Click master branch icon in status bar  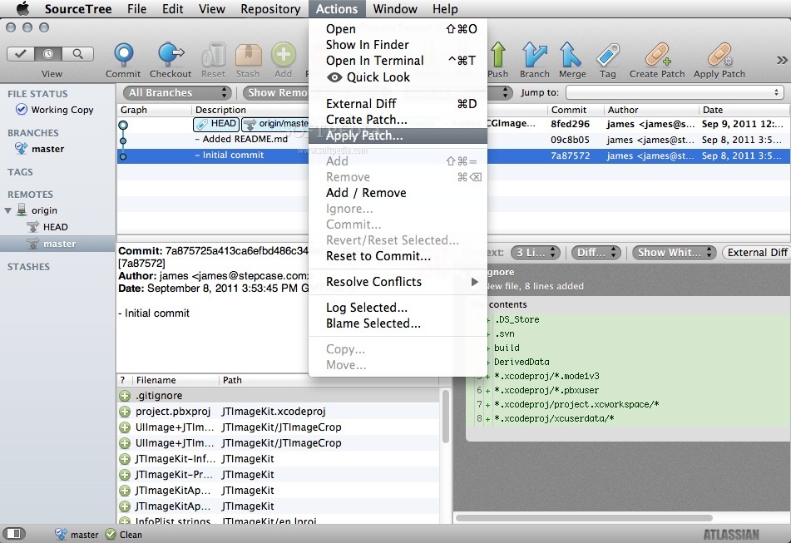pyautogui.click(x=61, y=535)
